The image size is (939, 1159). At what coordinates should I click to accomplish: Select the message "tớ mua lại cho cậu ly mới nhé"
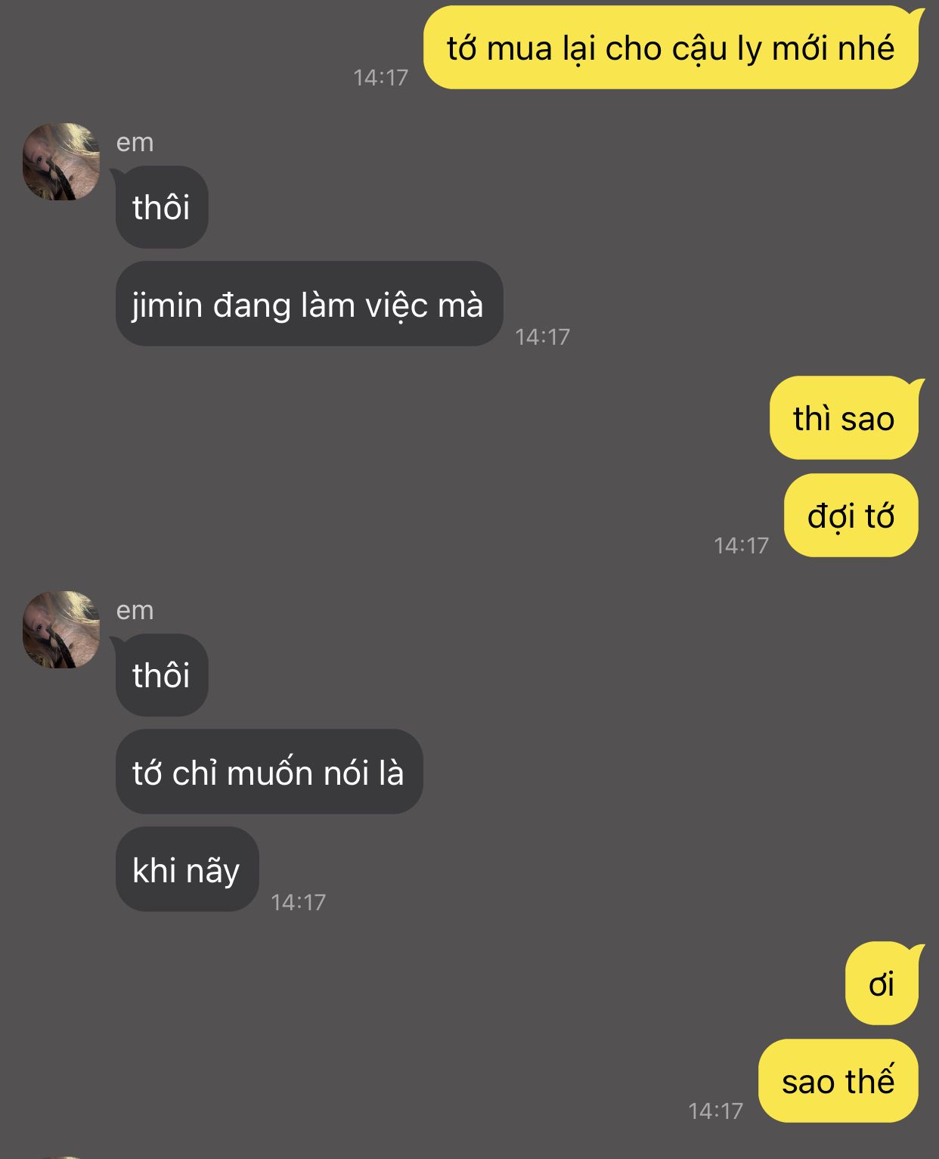coord(671,48)
